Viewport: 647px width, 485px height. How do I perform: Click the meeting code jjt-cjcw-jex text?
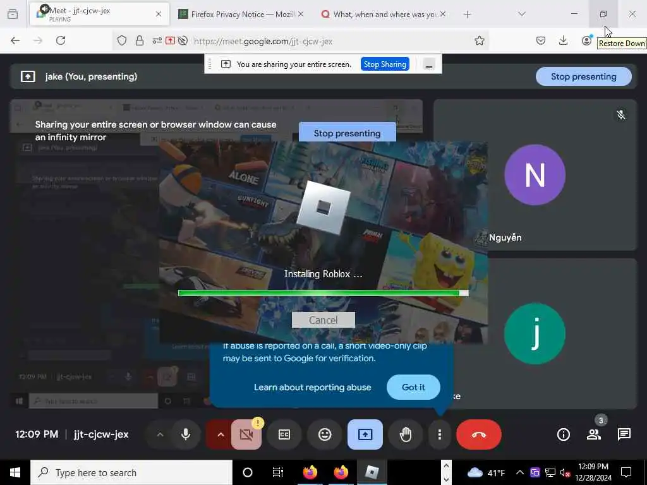pos(101,434)
